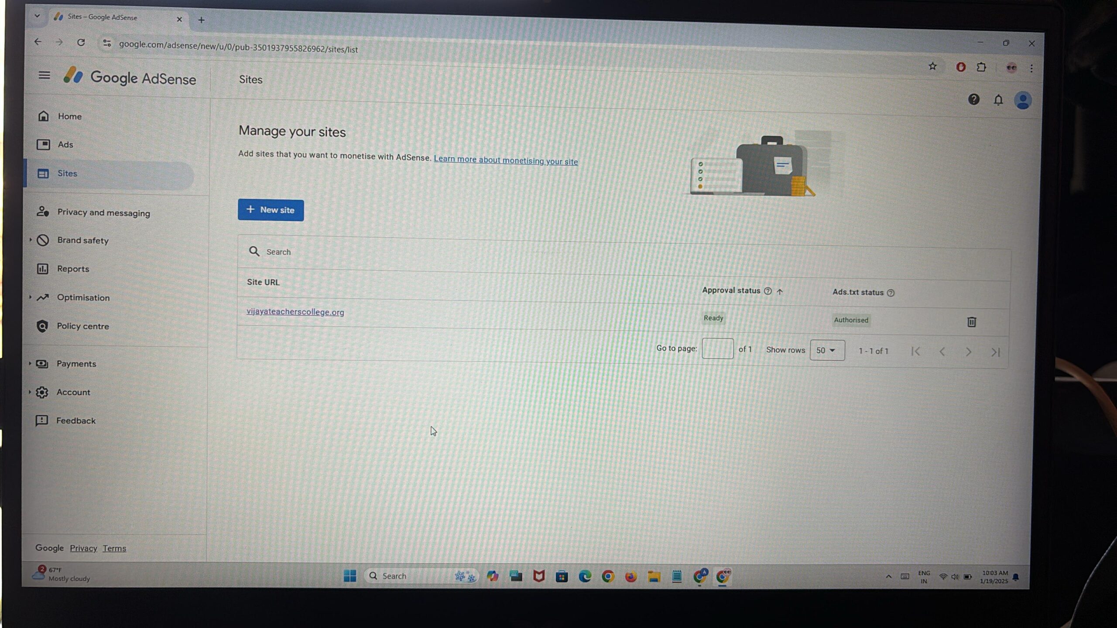This screenshot has height=628, width=1117.
Task: Open the Chrome profile icon
Action: pos(1011,68)
